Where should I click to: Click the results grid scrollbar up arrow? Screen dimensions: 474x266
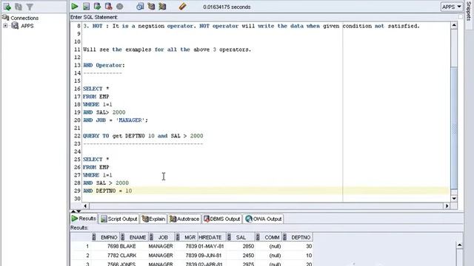pyautogui.click(x=459, y=245)
